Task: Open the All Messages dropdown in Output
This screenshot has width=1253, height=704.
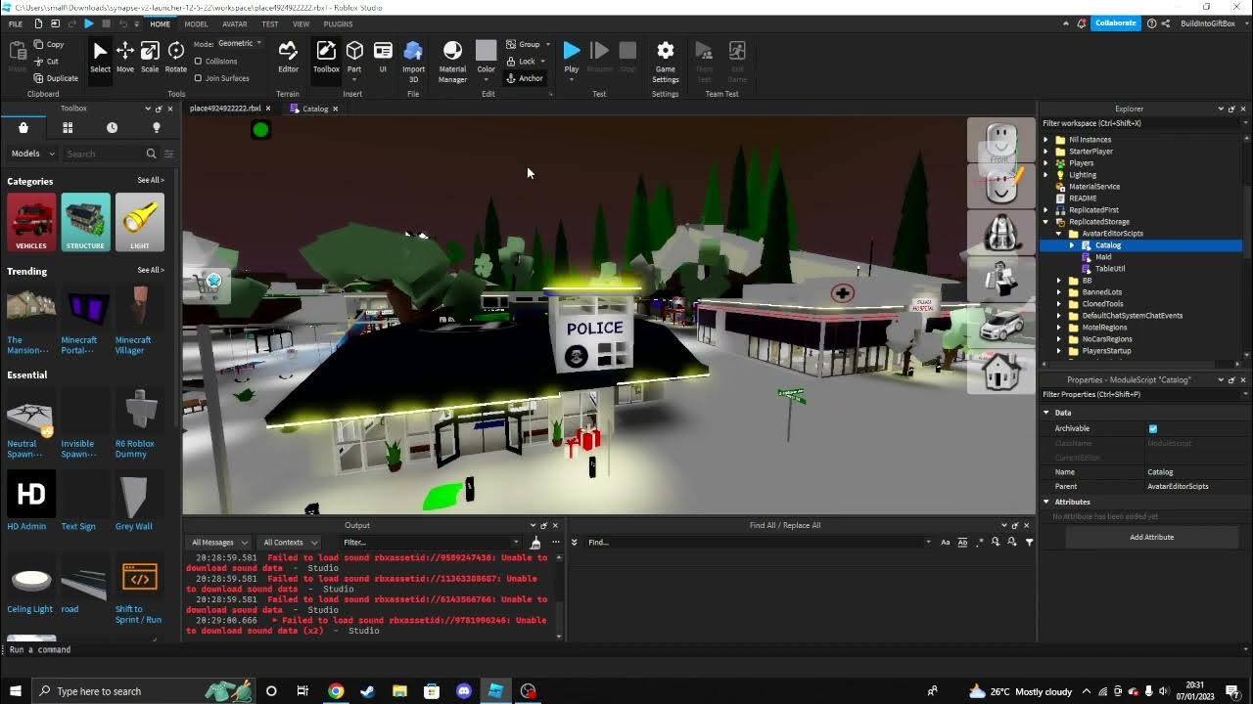Action: [x=218, y=543]
